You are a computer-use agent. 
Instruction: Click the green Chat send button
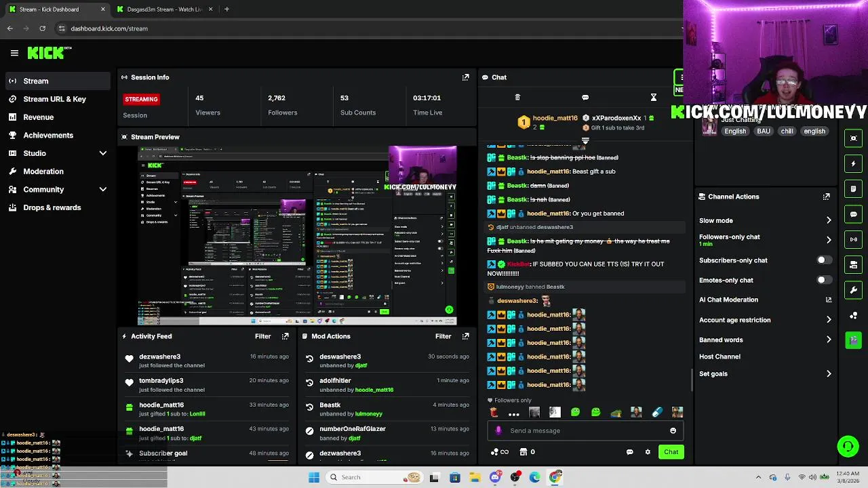[x=671, y=452]
